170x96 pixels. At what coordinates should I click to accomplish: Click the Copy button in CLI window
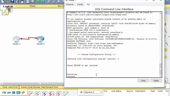(x=143, y=81)
